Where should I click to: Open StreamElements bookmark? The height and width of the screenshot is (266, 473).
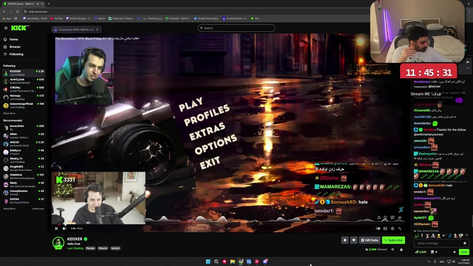[x=235, y=18]
